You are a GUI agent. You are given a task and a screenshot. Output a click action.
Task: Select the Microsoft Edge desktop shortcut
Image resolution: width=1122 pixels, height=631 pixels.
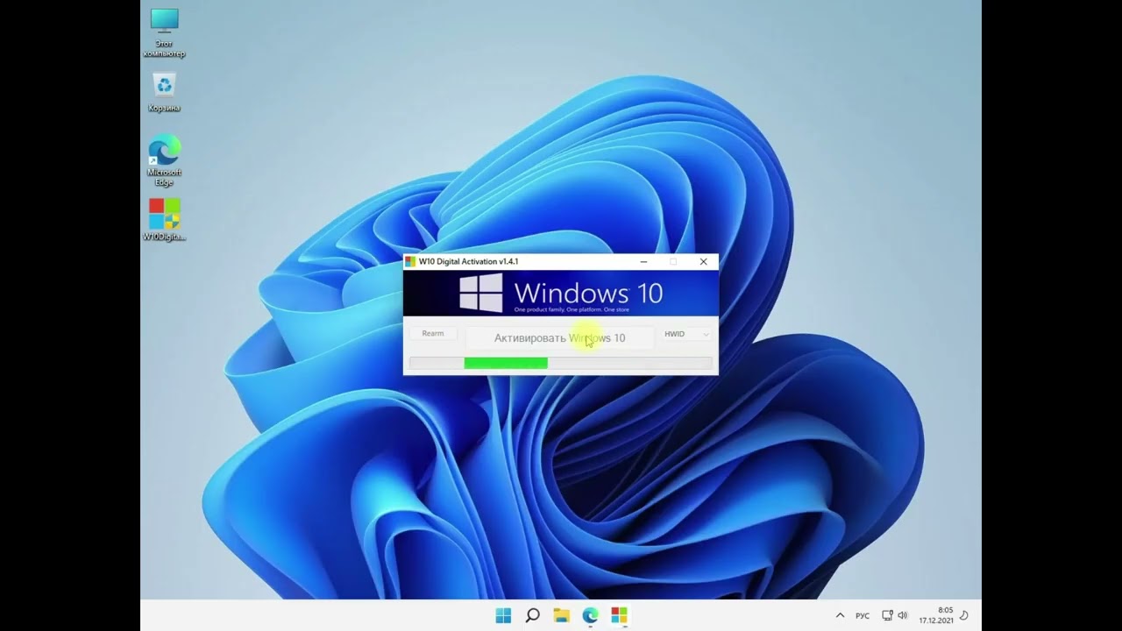[x=164, y=160]
